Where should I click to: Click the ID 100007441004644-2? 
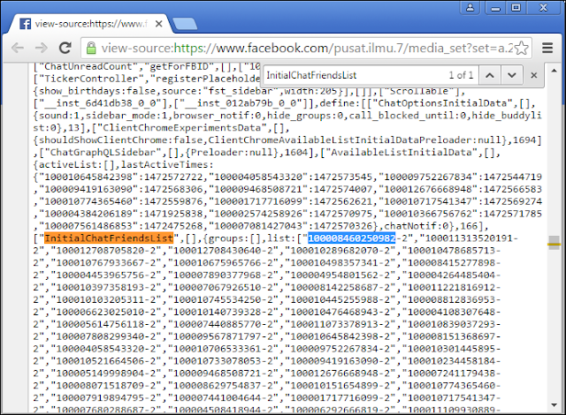click(223, 397)
